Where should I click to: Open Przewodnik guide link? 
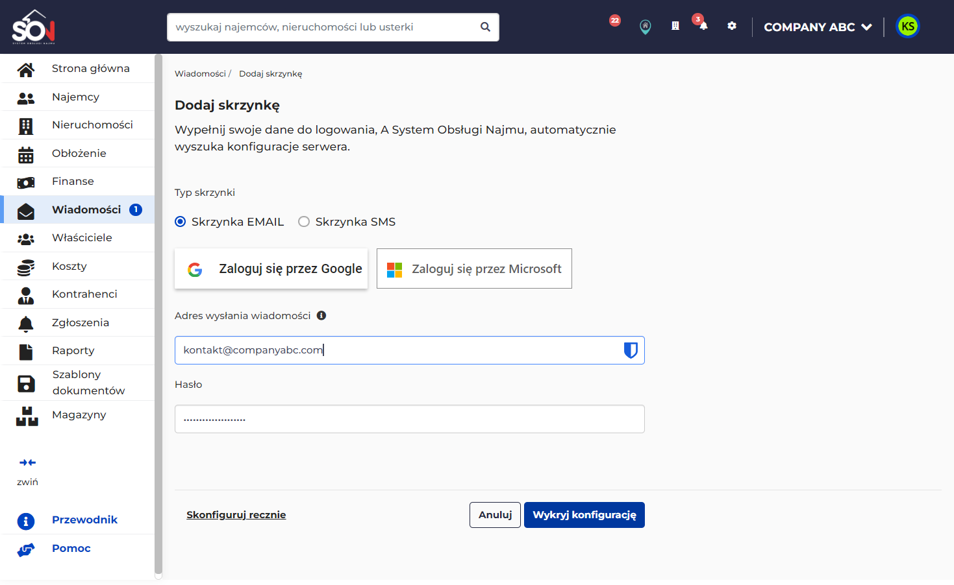[84, 520]
